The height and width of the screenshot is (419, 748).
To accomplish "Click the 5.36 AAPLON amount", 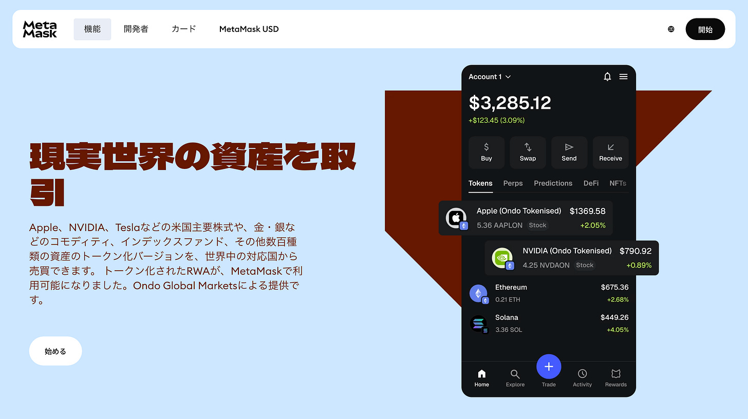I will (x=499, y=225).
